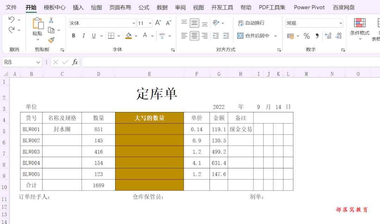Image resolution: width=380 pixels, height=224 pixels.
Task: Click the Insert Function fx icon
Action: coord(75,62)
